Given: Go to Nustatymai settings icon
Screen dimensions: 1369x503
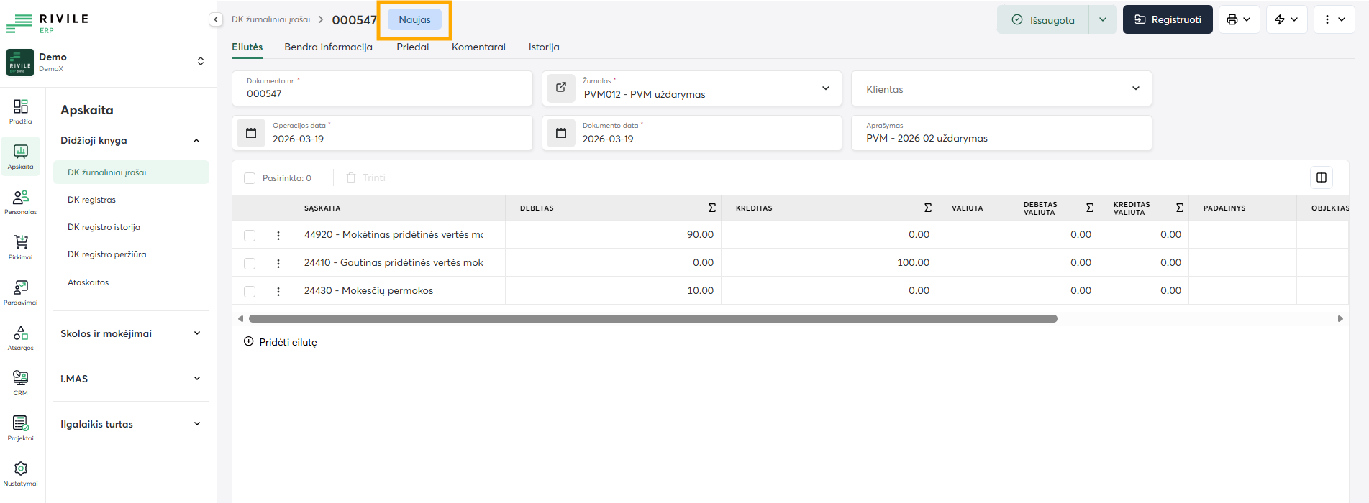Looking at the screenshot, I should click(21, 473).
